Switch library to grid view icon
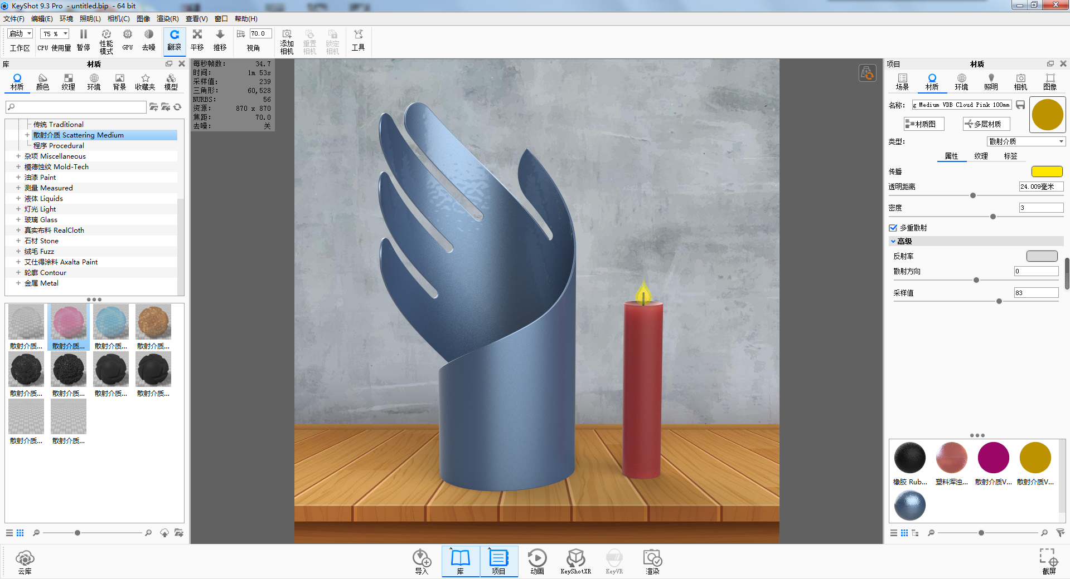The width and height of the screenshot is (1070, 579). (20, 533)
